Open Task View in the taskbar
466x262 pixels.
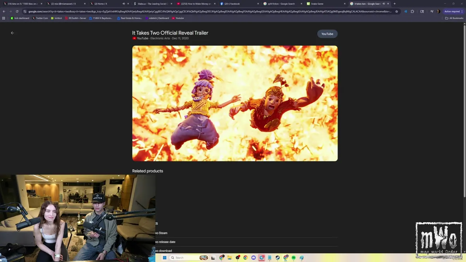tap(213, 258)
